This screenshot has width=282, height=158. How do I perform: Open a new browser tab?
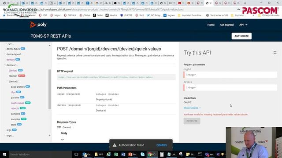245,3
